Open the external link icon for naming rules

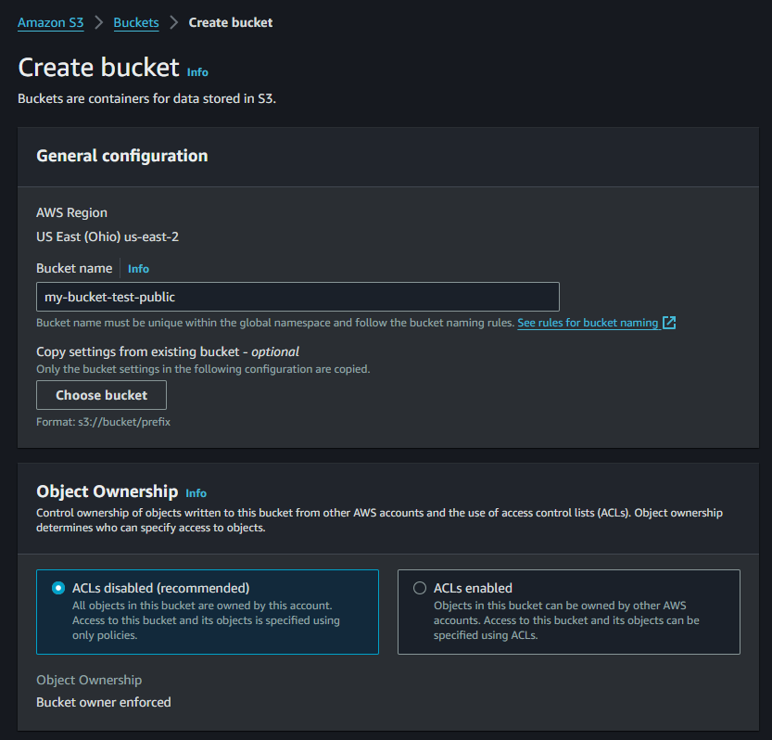tap(669, 323)
